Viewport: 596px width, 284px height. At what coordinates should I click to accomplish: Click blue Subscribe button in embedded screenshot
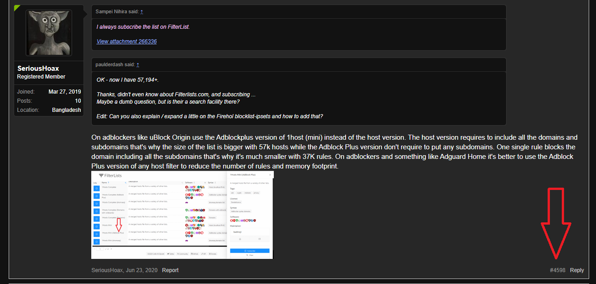point(250,251)
